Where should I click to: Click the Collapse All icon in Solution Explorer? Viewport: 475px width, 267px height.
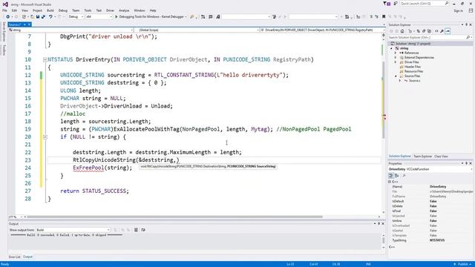coord(424,31)
